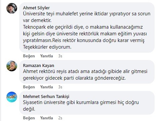Image resolution: width=167 pixels, height=121 pixels.
Task: Open Mehmet Serhun Tankişi's profile avatar
Action: pos(12,97)
